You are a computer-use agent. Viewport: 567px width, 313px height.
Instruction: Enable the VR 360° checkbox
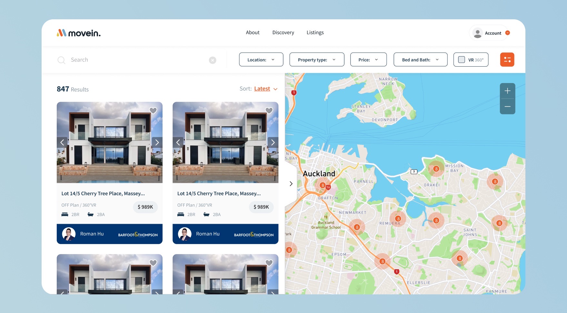coord(462,60)
